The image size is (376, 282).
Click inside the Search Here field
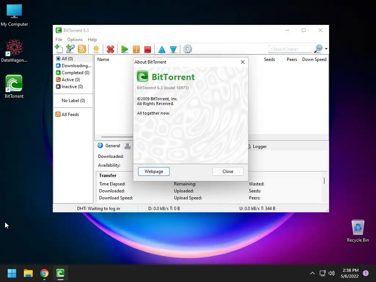290,49
